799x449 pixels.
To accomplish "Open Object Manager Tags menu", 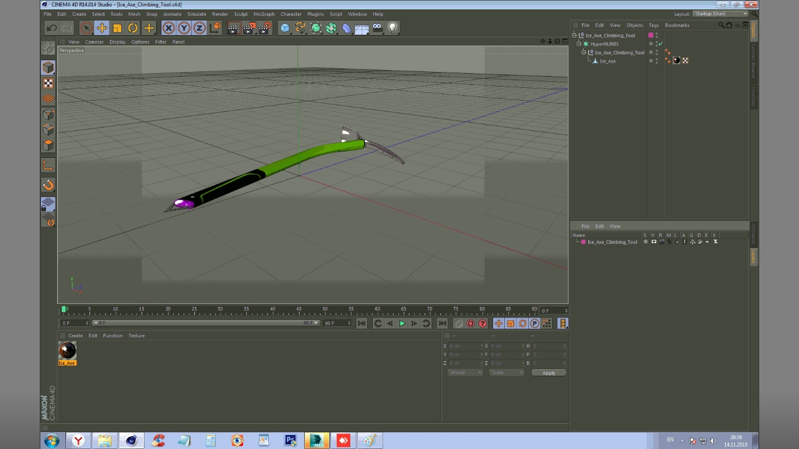I will click(653, 25).
